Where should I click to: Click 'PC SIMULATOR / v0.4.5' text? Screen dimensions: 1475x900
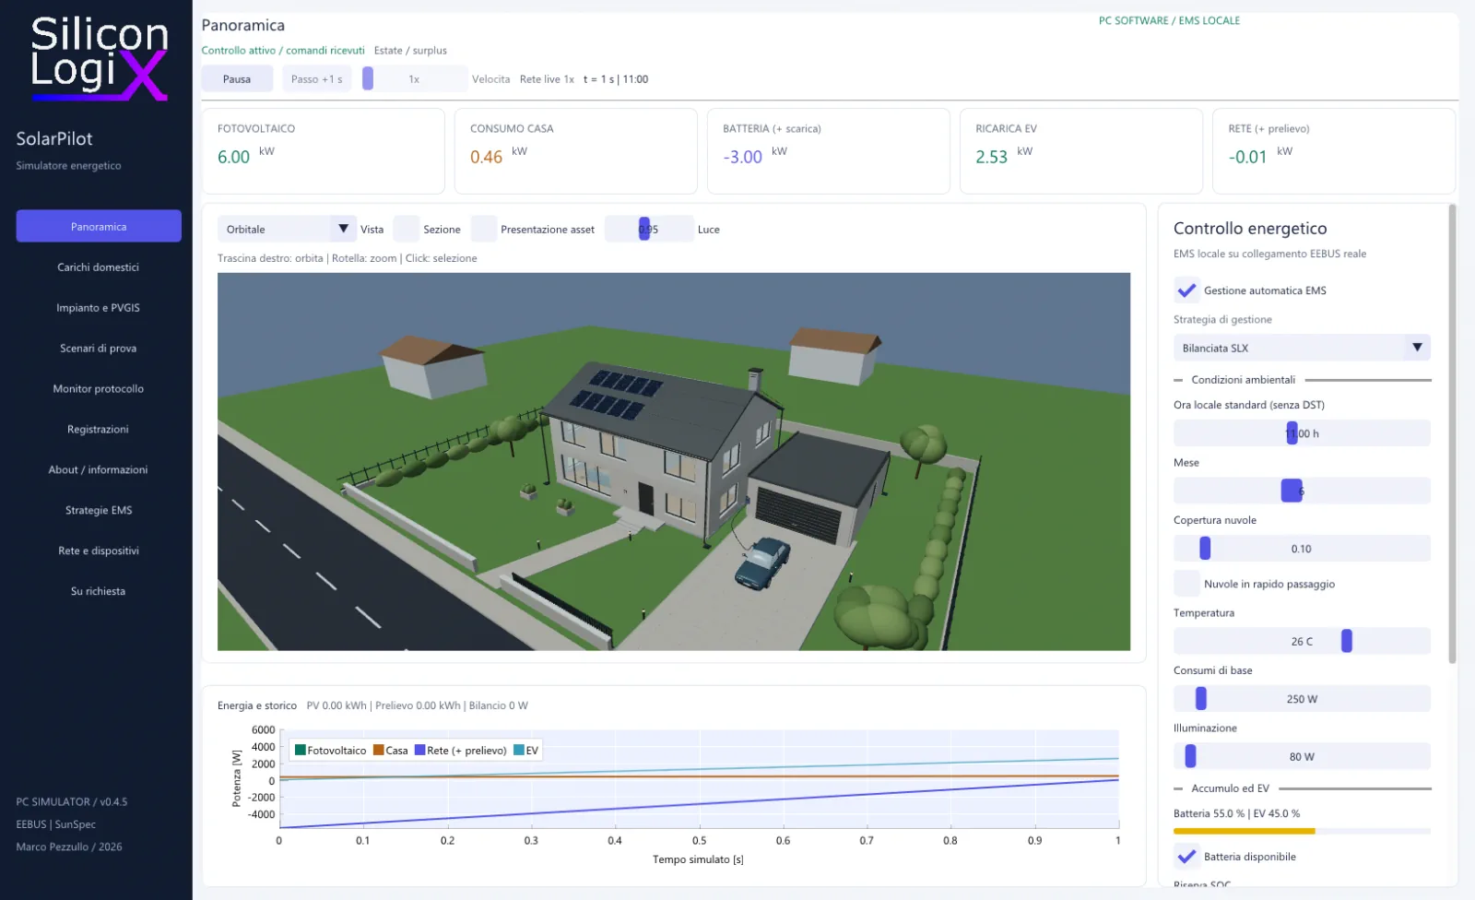tap(72, 801)
